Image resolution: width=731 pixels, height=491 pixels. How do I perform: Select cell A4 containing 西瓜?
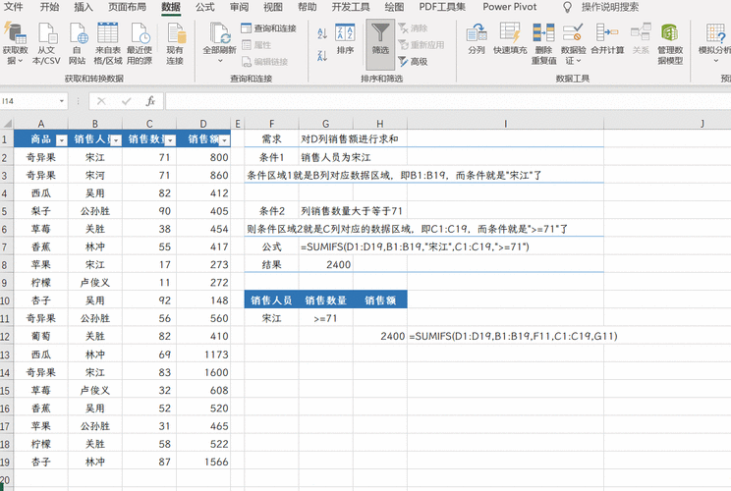point(41,193)
